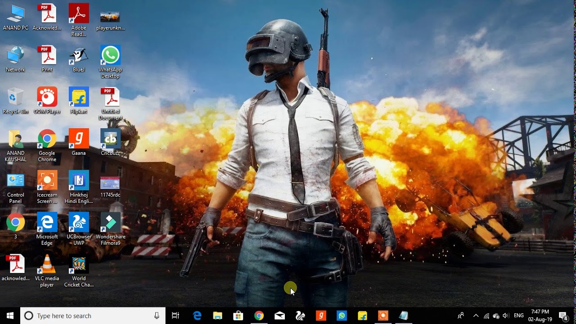Select the Icecream Screen recorder shortcut

[47, 188]
